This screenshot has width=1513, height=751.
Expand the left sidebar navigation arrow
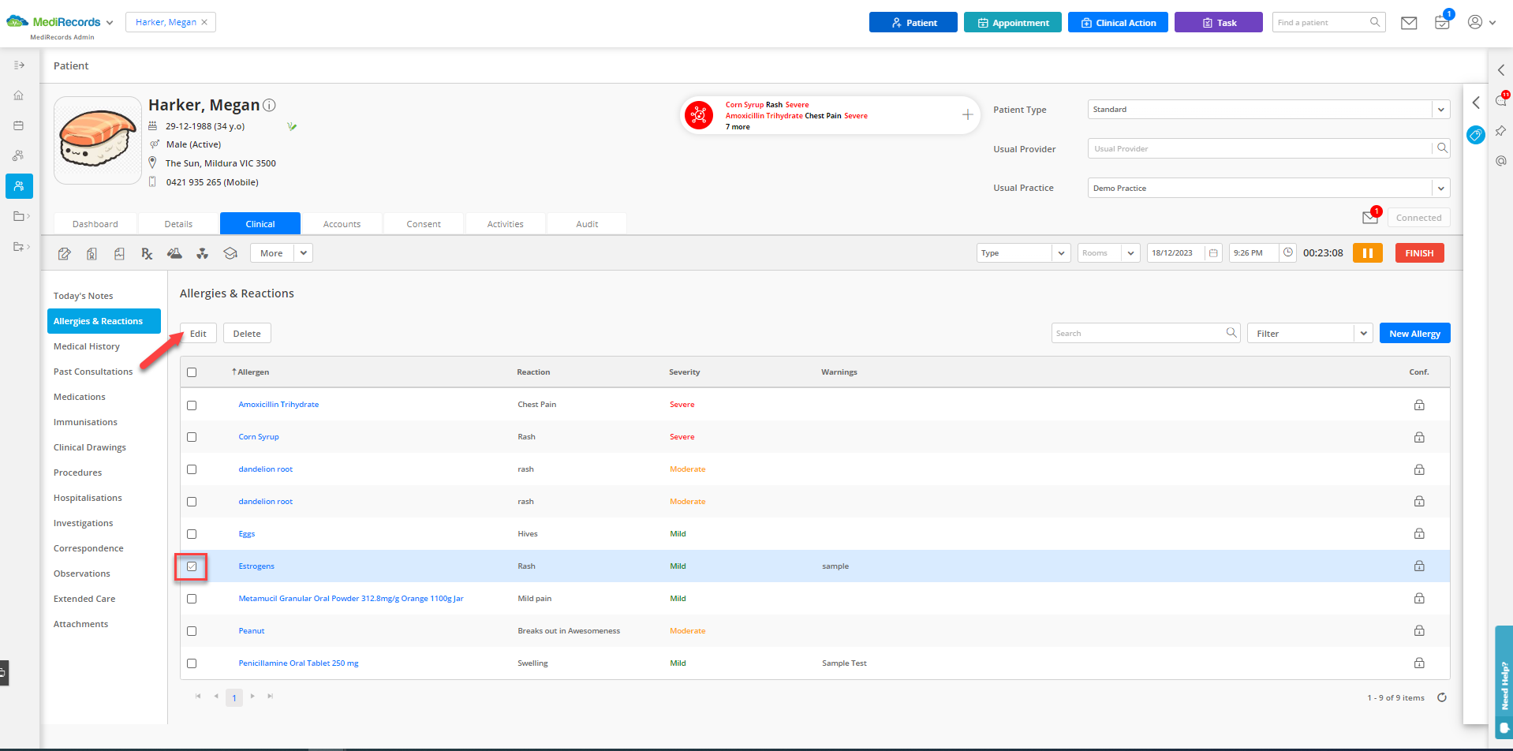click(x=20, y=65)
